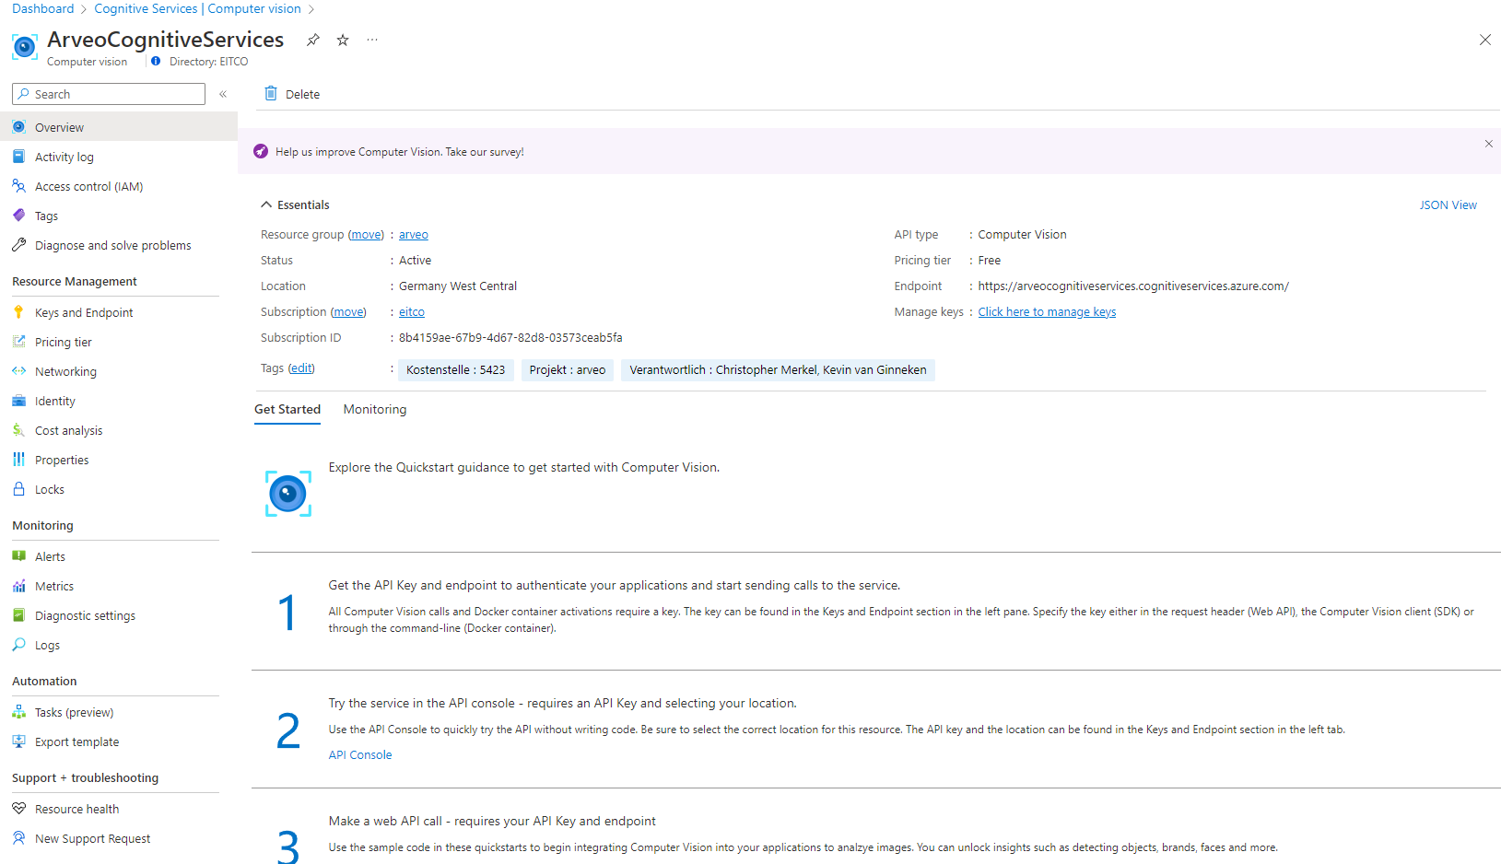Image resolution: width=1501 pixels, height=864 pixels.
Task: Click the endpoint URL text
Action: [1133, 286]
